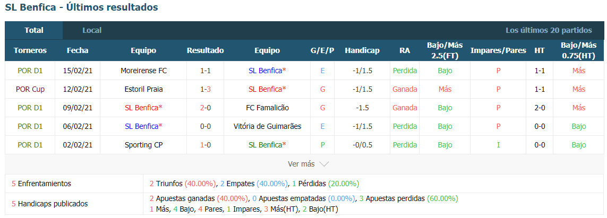Click the Ver más text

(301, 164)
